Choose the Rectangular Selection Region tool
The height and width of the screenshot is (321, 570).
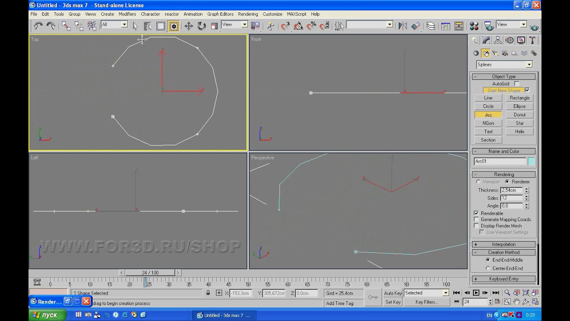[x=161, y=26]
